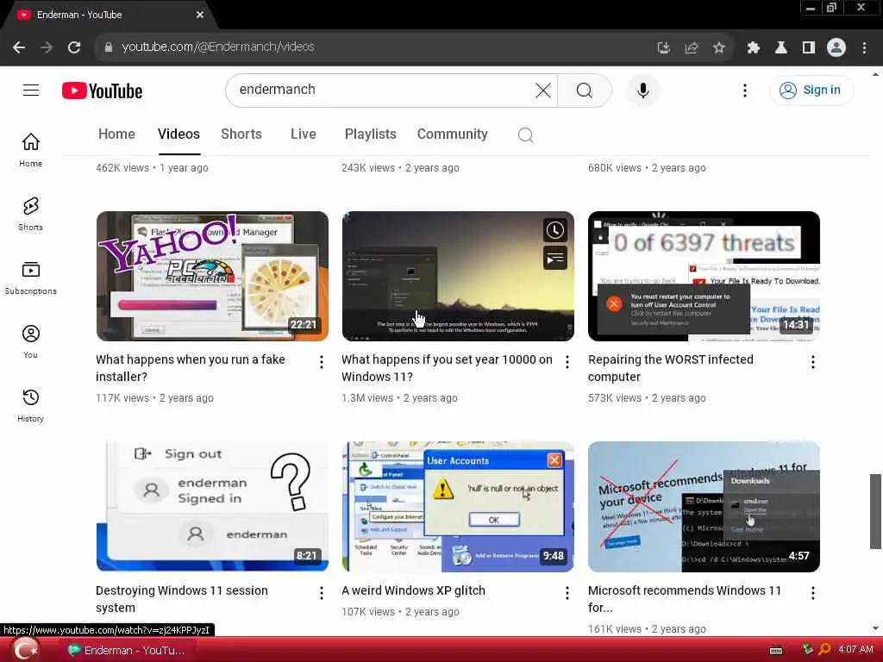Open 'What happens when you run a fake installer?' title
Image resolution: width=883 pixels, height=662 pixels.
coord(191,368)
